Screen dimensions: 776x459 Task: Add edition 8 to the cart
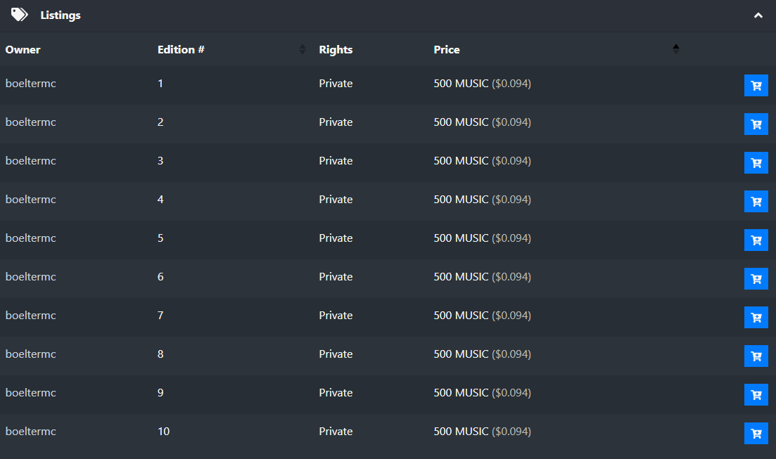[756, 356]
